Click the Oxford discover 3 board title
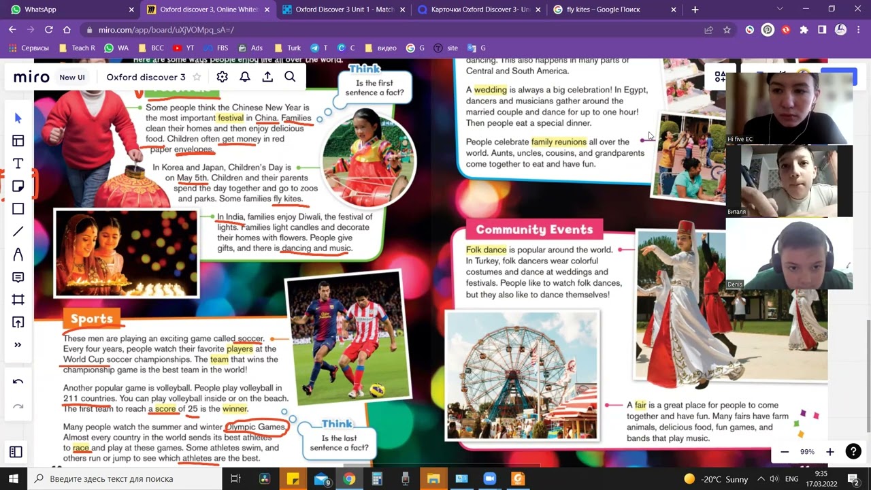871x490 pixels. (146, 77)
